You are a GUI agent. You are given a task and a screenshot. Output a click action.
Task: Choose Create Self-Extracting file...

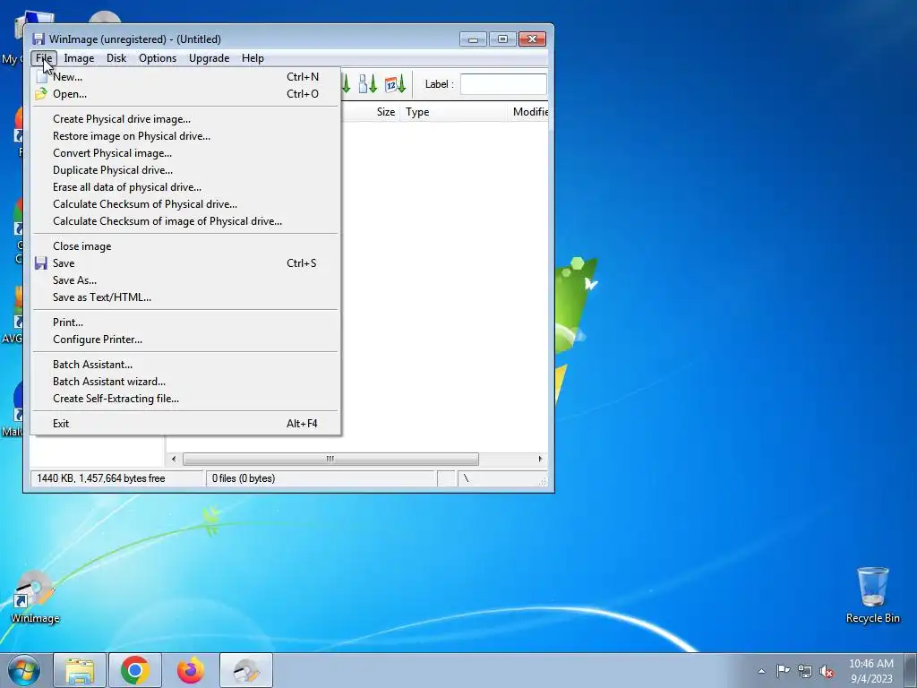click(x=185, y=398)
